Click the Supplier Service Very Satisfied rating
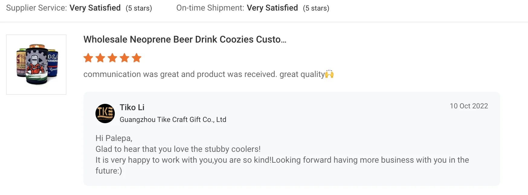 [x=95, y=8]
